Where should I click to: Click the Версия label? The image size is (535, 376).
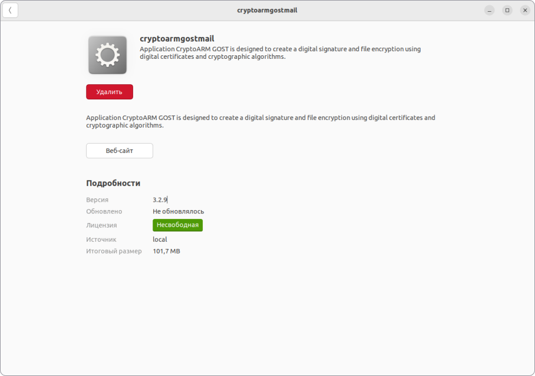click(x=97, y=199)
